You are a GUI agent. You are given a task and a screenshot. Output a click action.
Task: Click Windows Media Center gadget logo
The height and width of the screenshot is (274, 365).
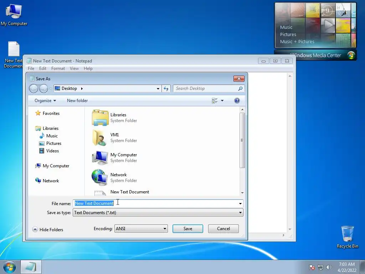351,55
